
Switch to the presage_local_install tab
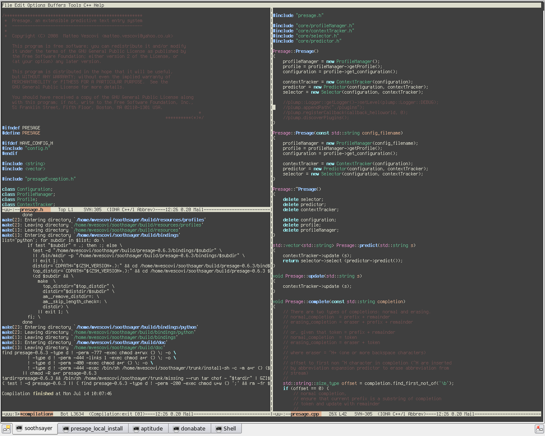93,428
